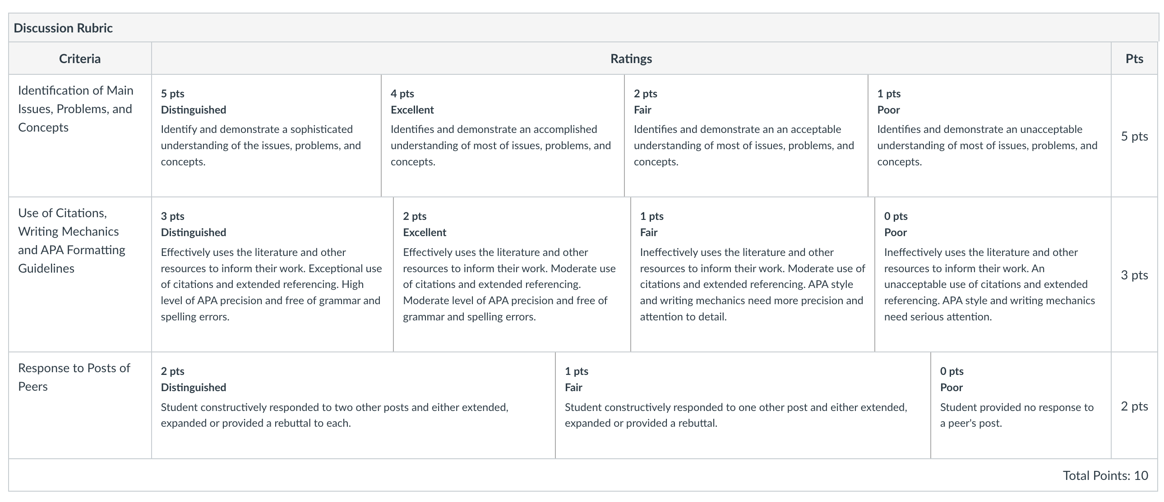Click the 3 pts points cell
1164x502 pixels.
(x=1134, y=274)
